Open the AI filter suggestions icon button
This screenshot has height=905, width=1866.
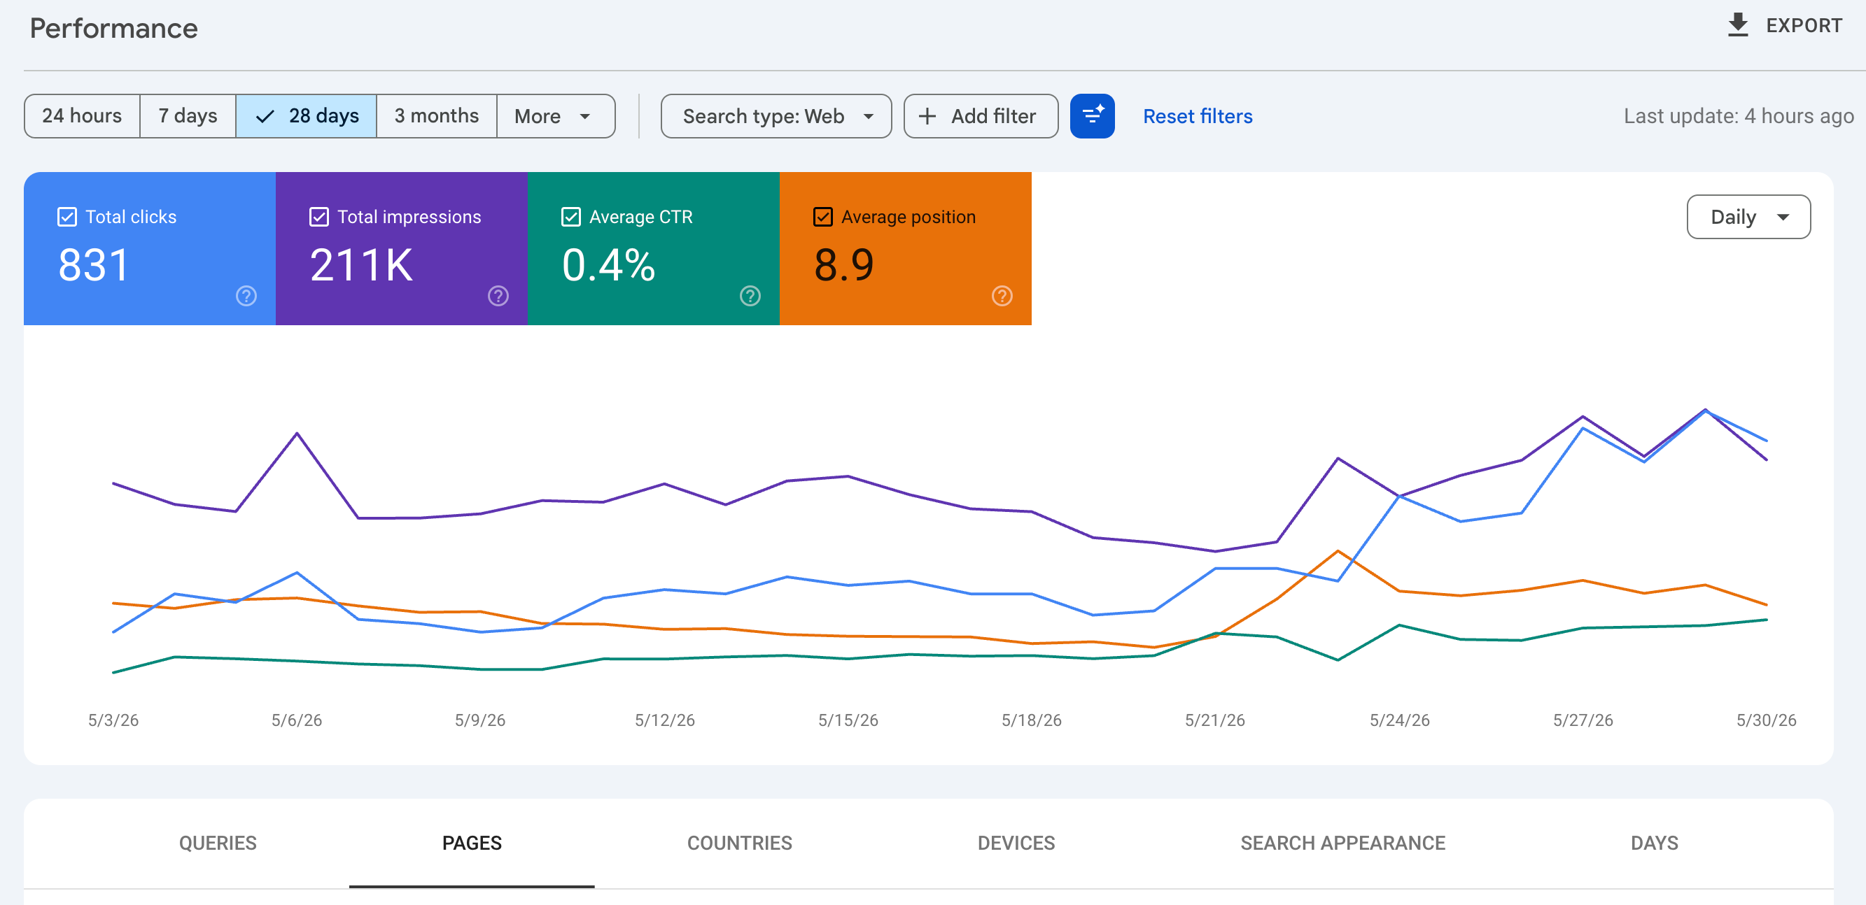1092,116
